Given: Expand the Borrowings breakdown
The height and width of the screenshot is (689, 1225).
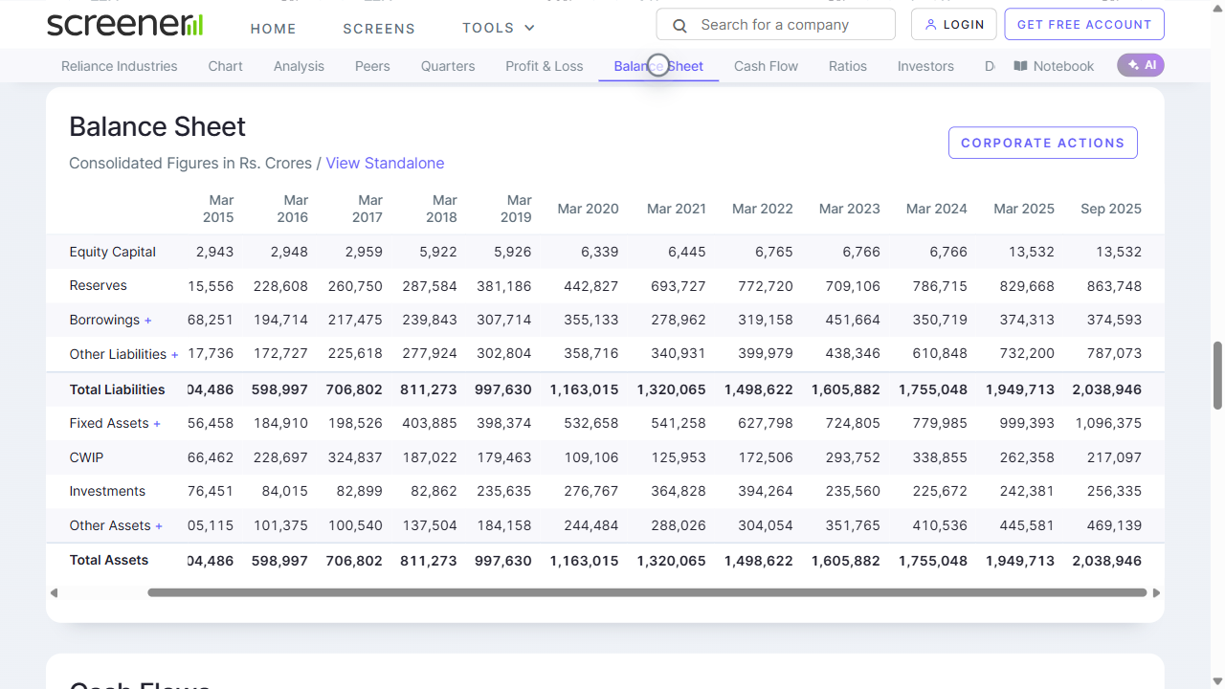Looking at the screenshot, I should [149, 320].
